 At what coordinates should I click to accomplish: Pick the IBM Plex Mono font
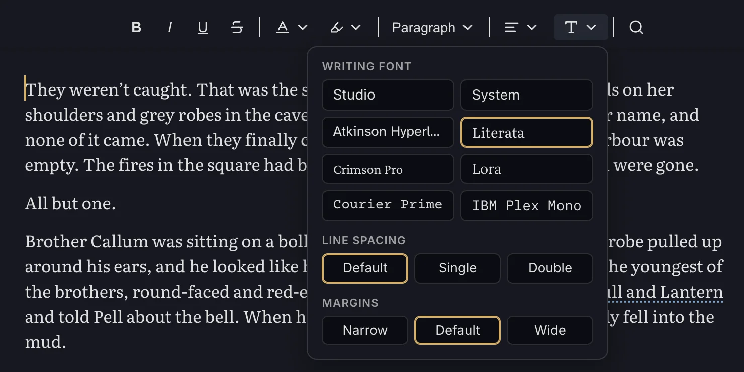click(527, 206)
